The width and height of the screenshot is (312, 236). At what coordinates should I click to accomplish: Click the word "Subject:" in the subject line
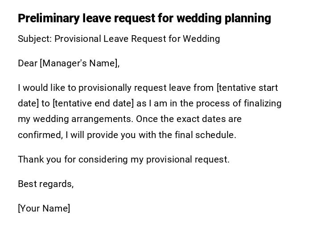35,39
